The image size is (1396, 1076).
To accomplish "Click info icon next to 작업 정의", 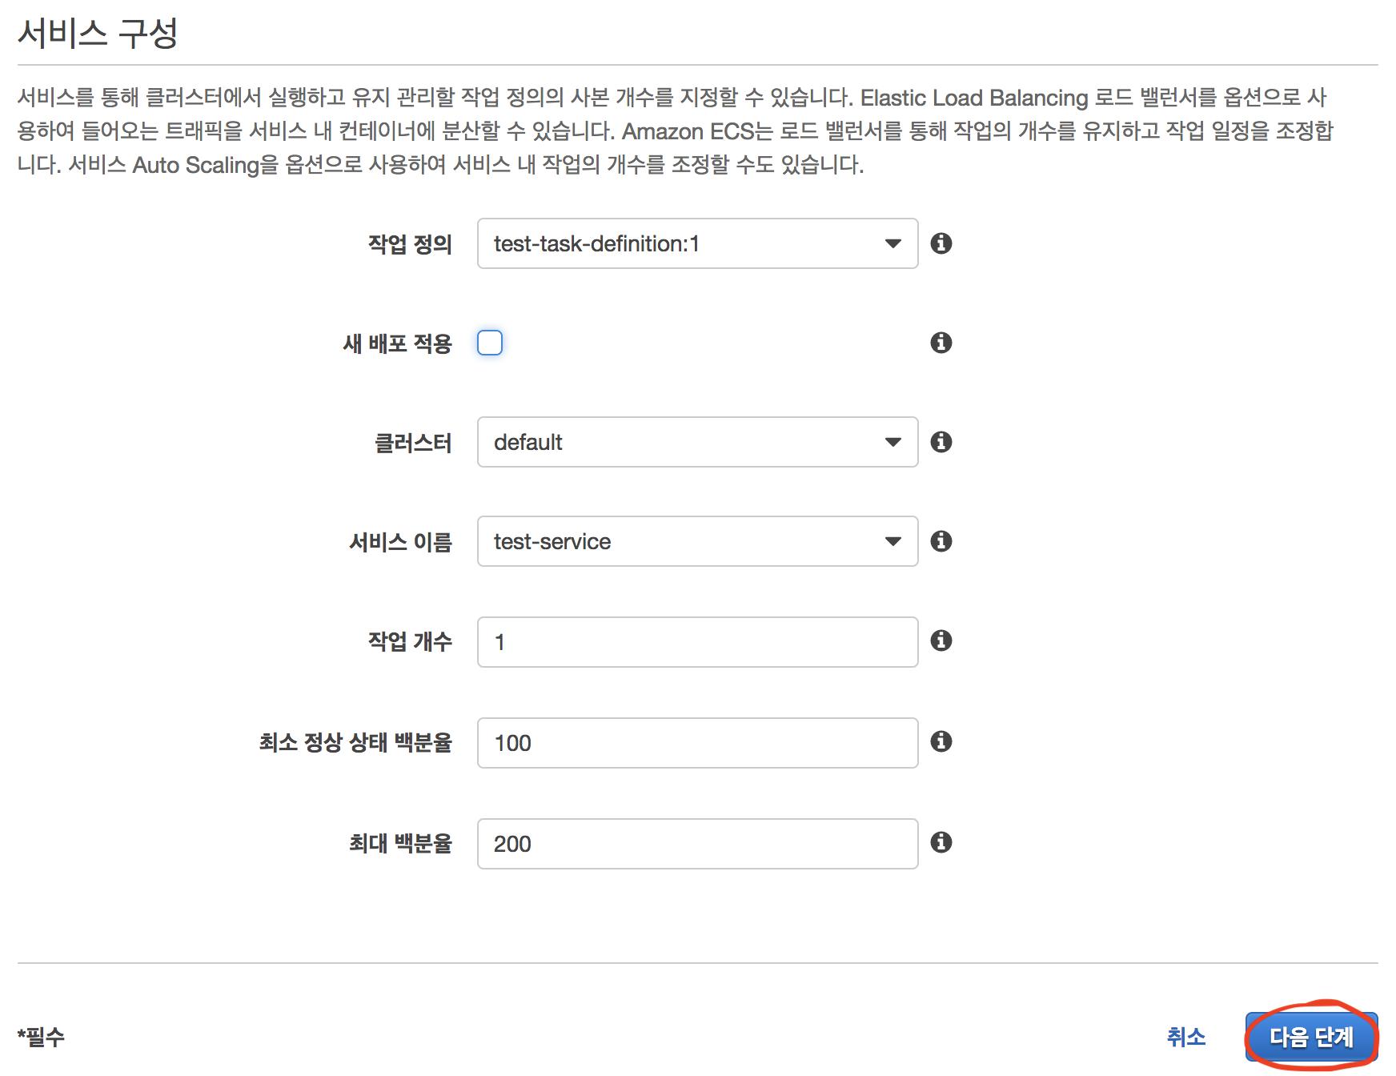I will pyautogui.click(x=941, y=243).
